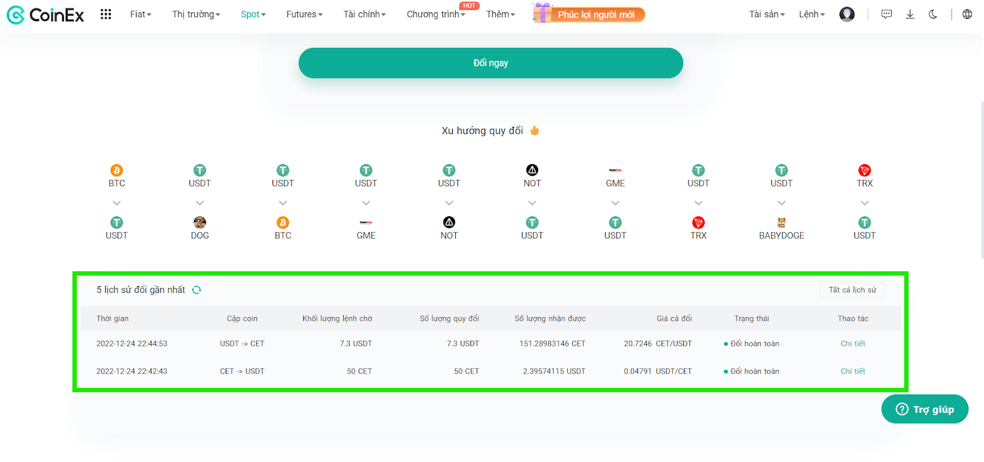Expand the Chương trình dropdown menu
984x462 pixels.
tap(436, 14)
